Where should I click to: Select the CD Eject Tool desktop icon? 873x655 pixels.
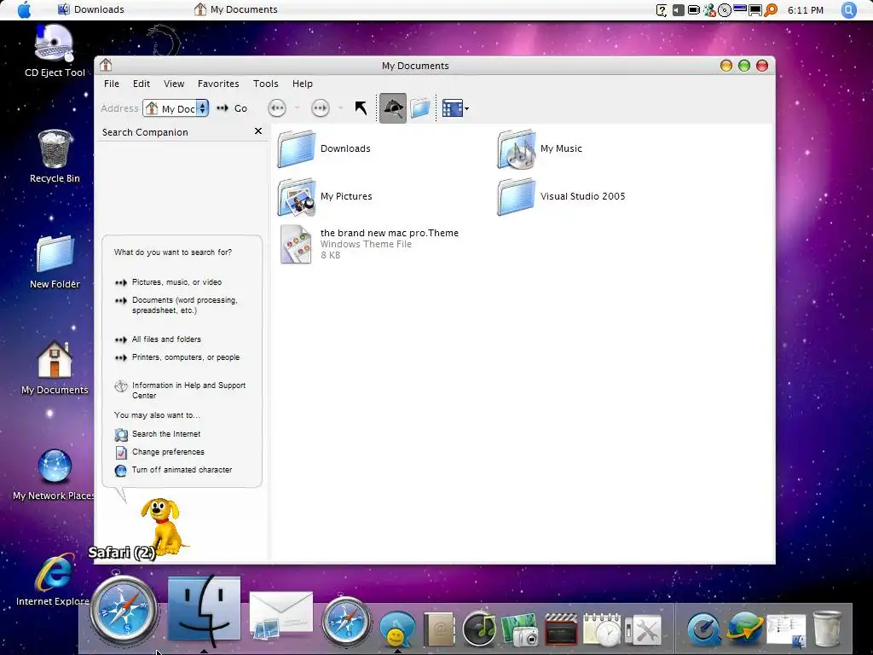point(55,50)
